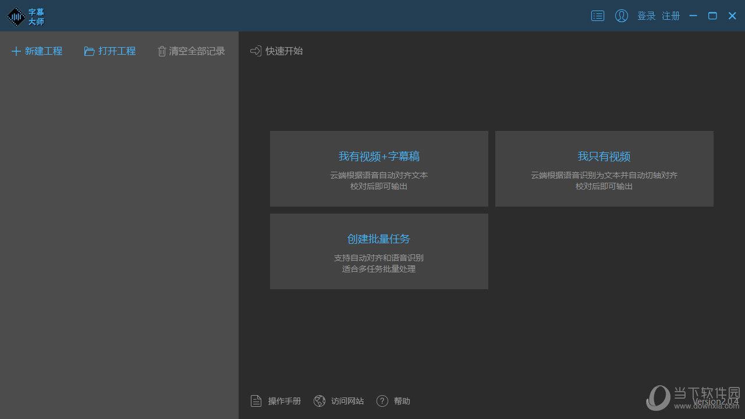Click the 注册 link
Screen dimensions: 745x419
(x=671, y=16)
